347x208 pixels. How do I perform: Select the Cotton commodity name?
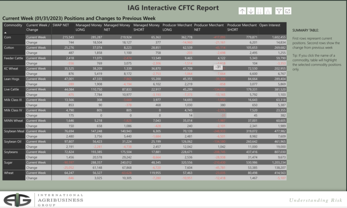pyautogui.click(x=9, y=47)
